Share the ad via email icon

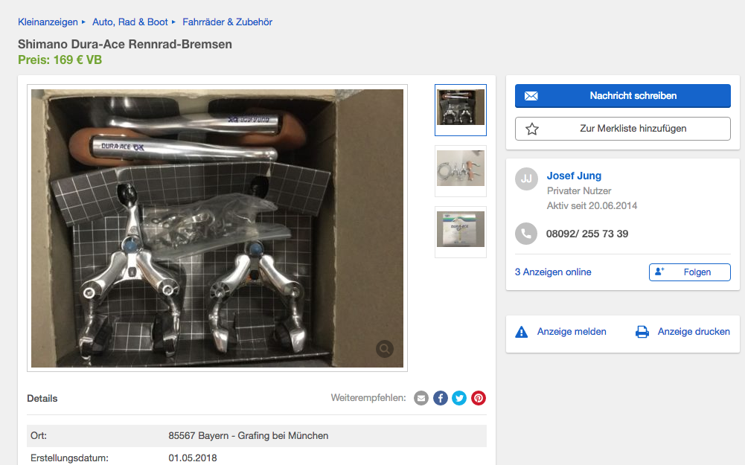coord(421,398)
